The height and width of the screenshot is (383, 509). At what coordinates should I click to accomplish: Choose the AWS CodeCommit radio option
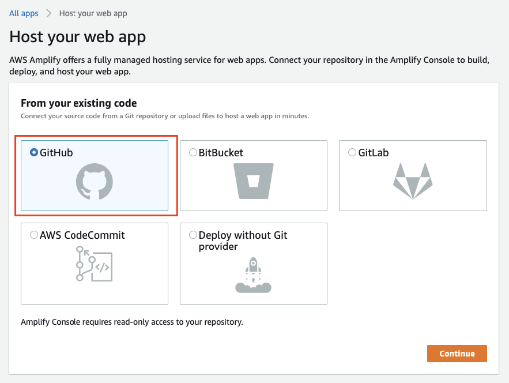[34, 235]
